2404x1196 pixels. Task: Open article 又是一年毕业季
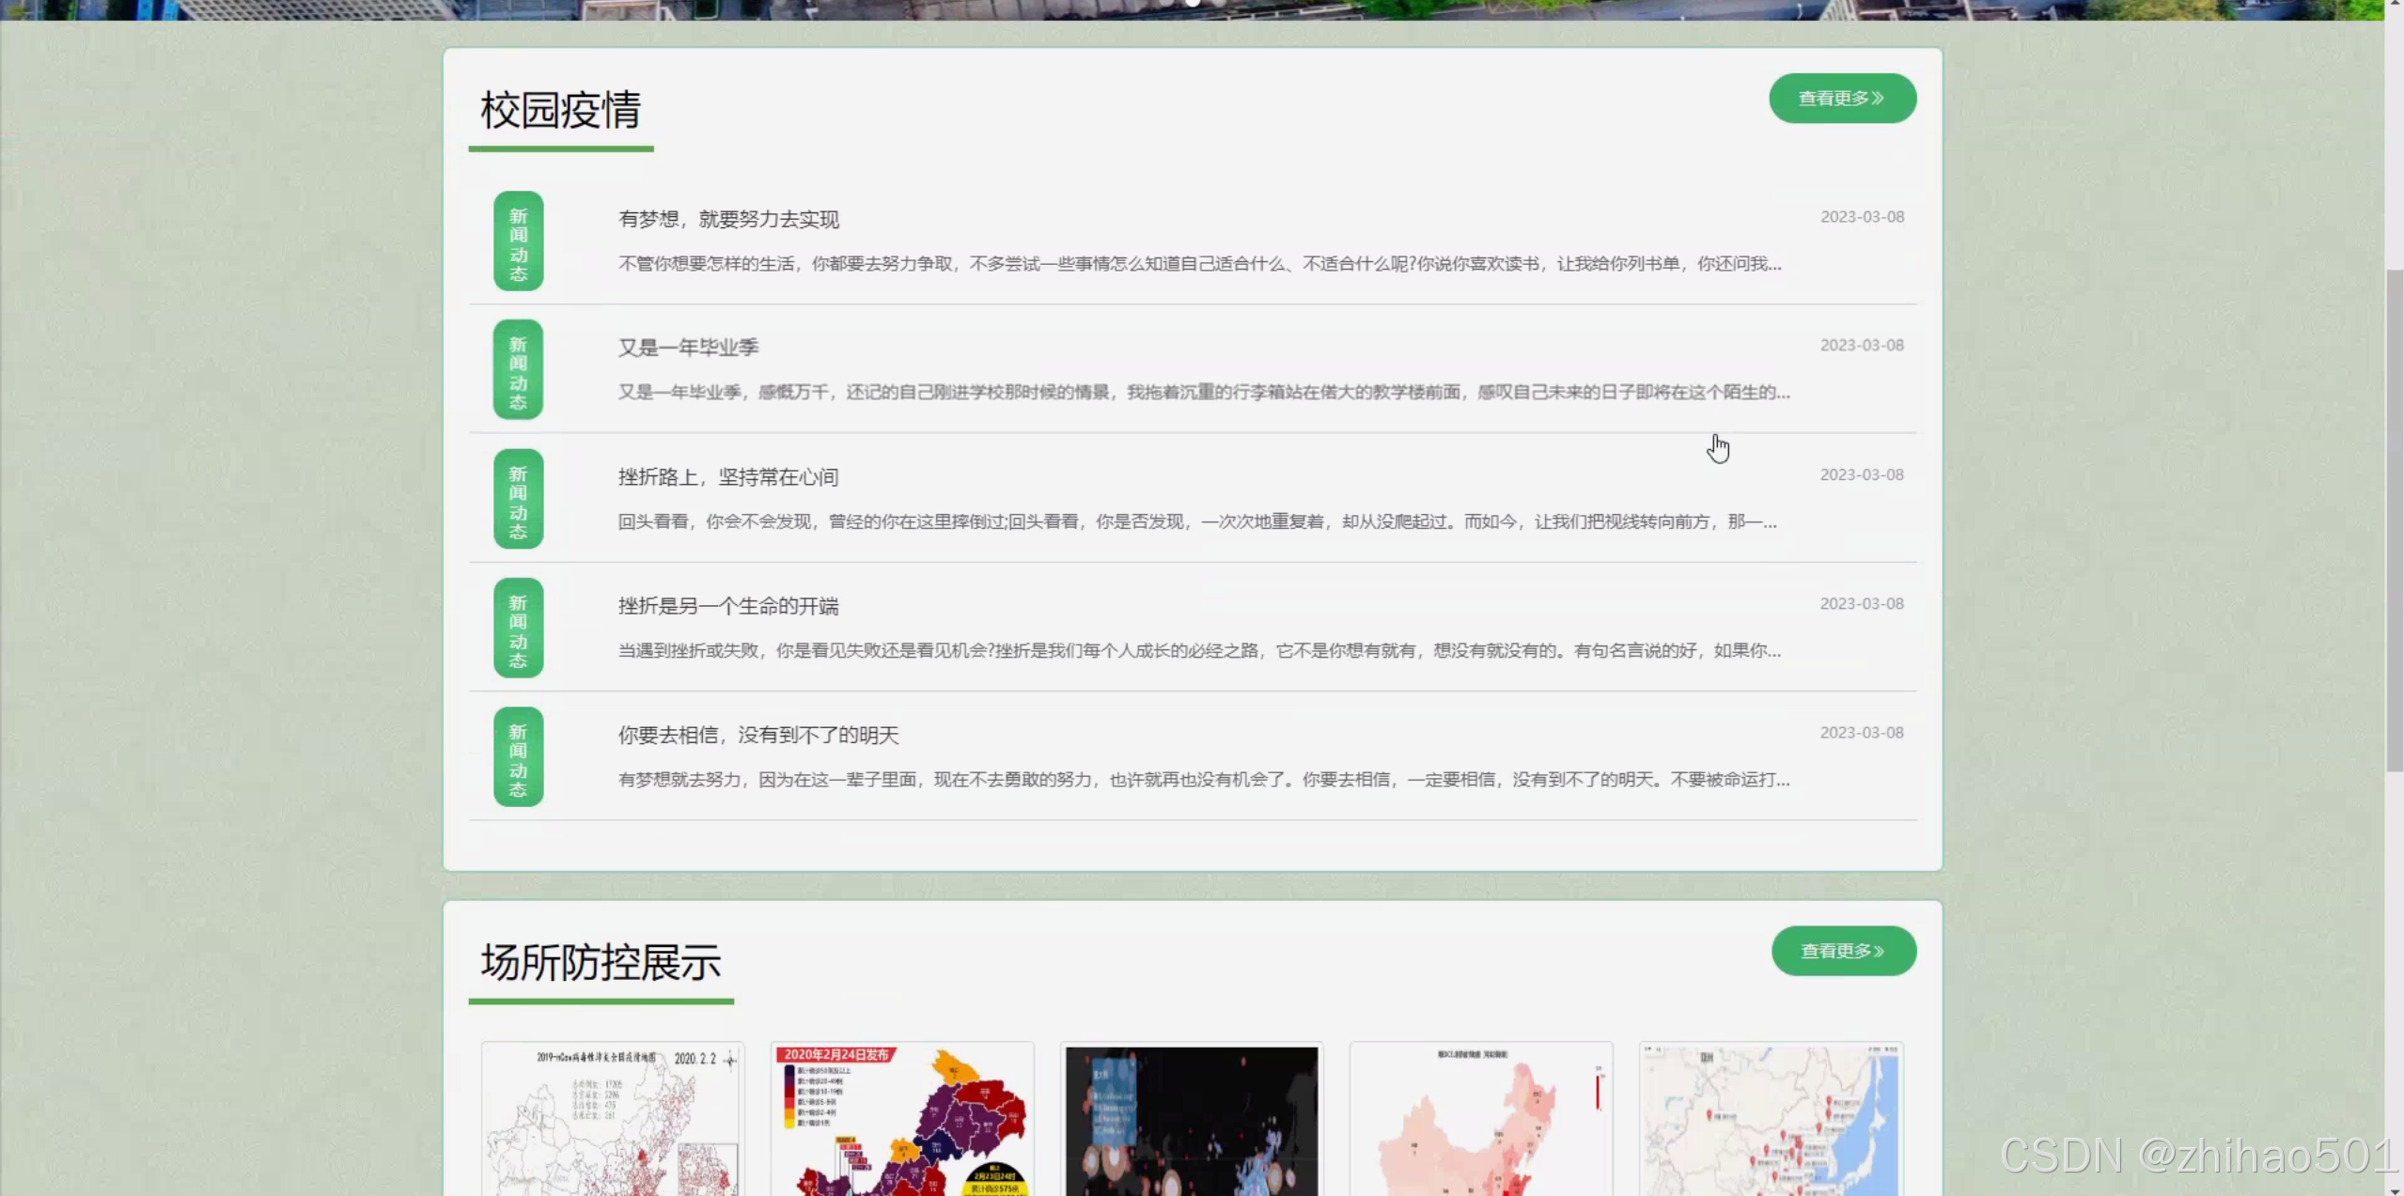tap(689, 347)
